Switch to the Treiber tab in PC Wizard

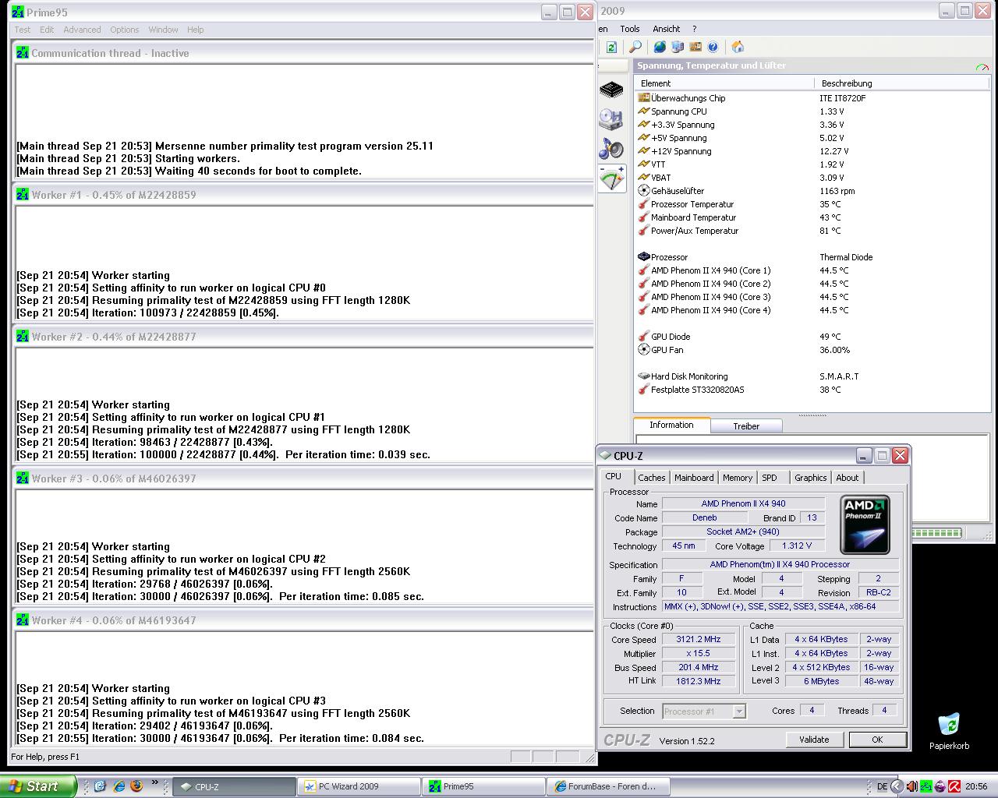[746, 426]
